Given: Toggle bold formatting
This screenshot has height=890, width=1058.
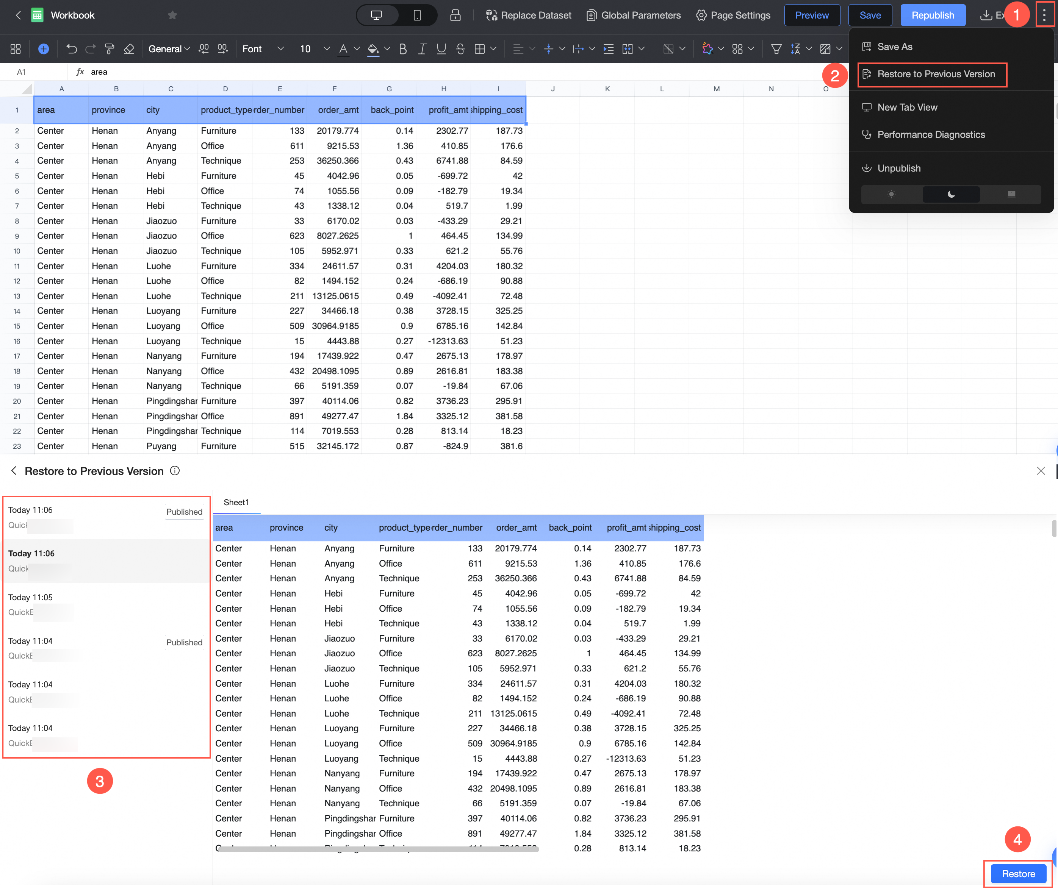Looking at the screenshot, I should click(x=402, y=49).
